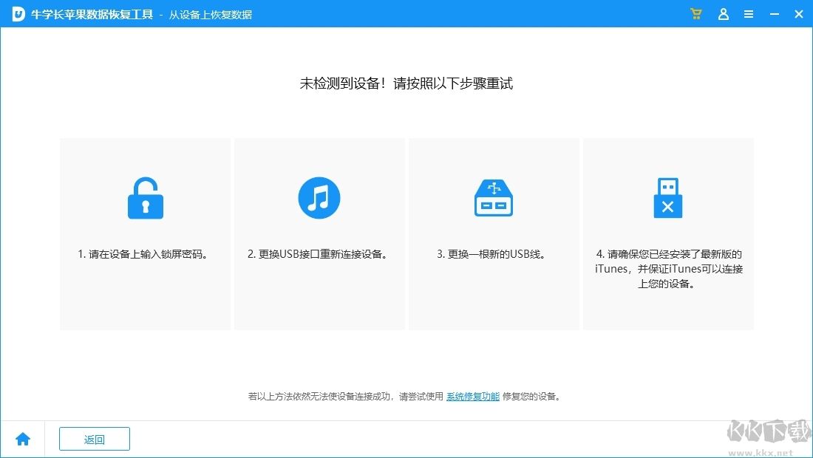Screen dimensions: 813x458
Task: Click the USB error icon in step 4
Action: 667,196
